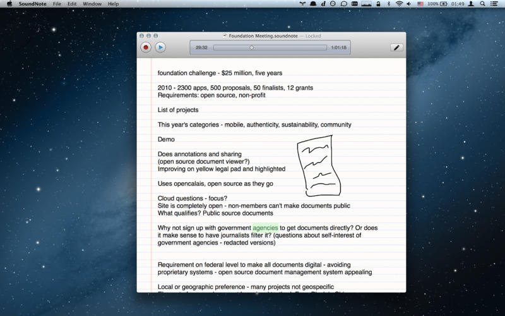The image size is (505, 316).
Task: Open the volume control icon
Action: pyautogui.click(x=410, y=4)
